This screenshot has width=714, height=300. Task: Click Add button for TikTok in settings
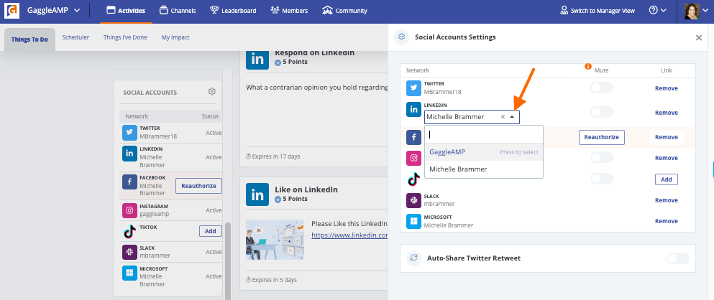(x=667, y=179)
